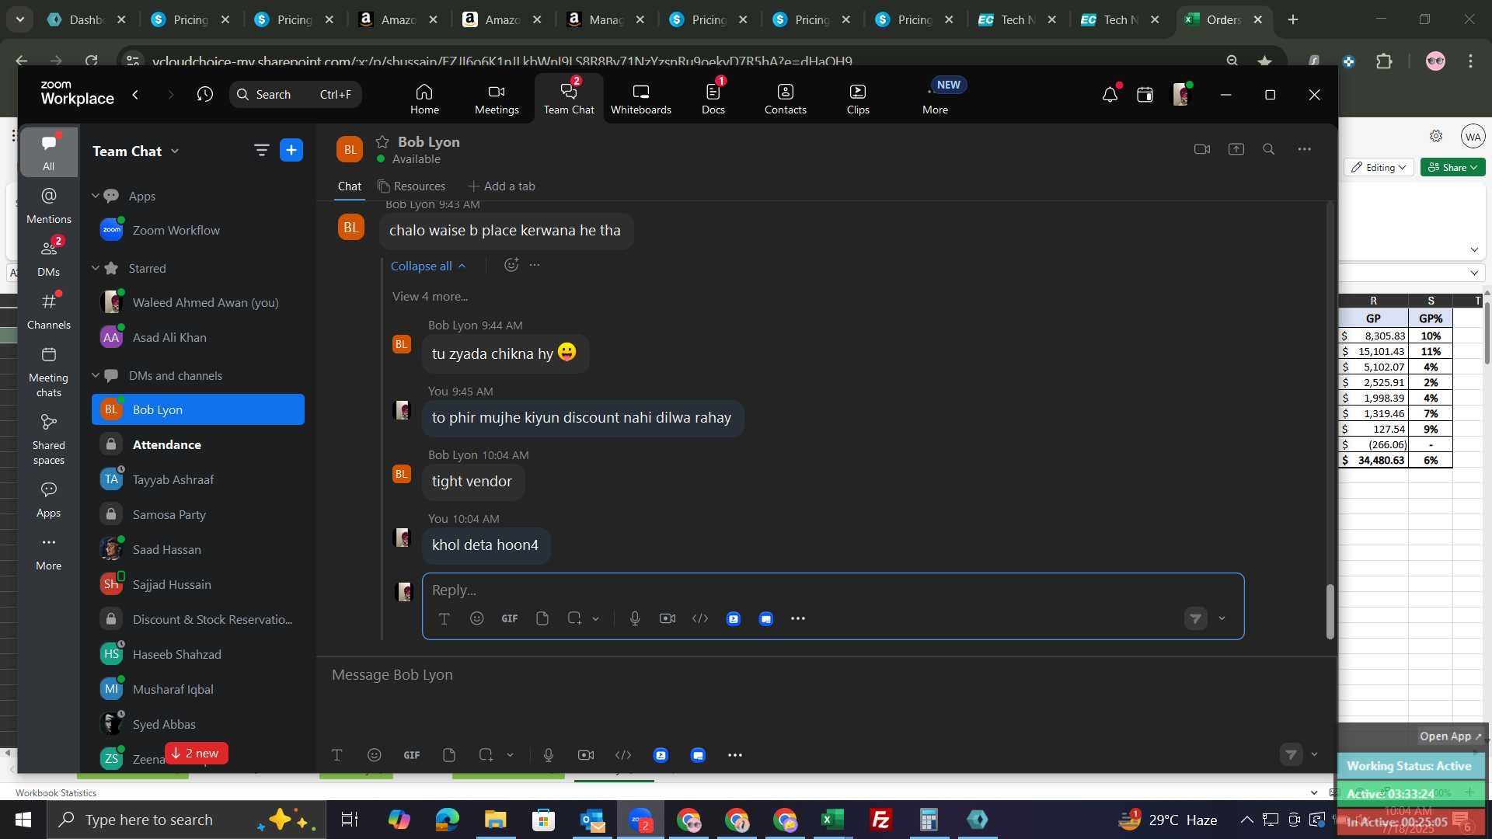This screenshot has height=839, width=1492.
Task: Start video call with Bob Lyon
Action: [1202, 149]
